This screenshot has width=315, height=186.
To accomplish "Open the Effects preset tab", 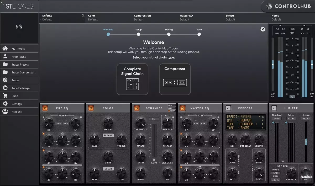I will tap(246, 18).
